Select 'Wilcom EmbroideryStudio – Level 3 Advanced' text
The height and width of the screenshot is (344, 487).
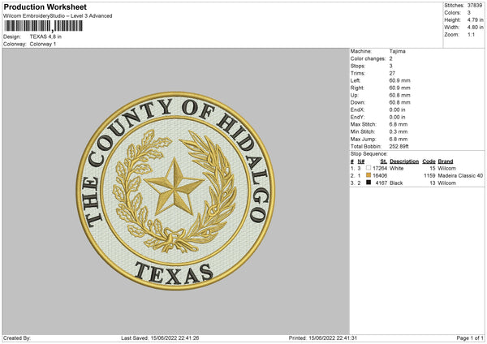point(58,16)
